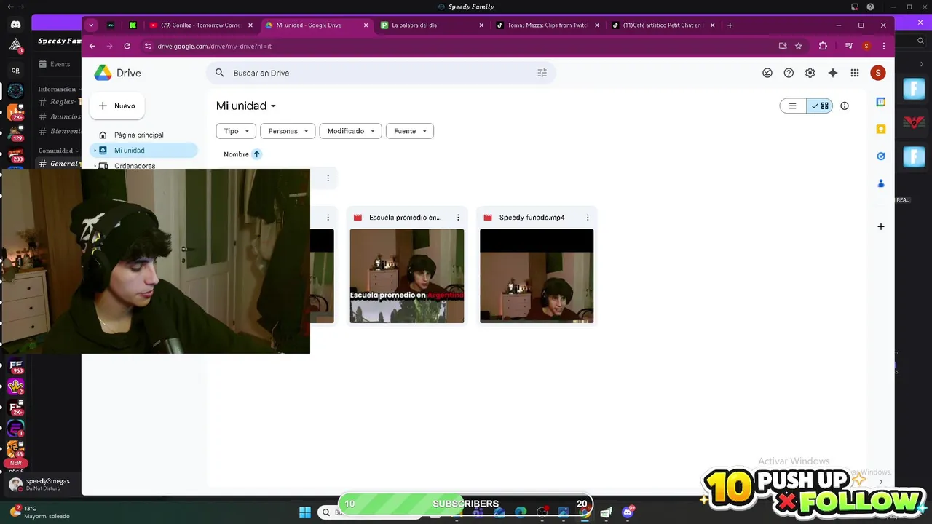Go to Página principal in Drive

pyautogui.click(x=138, y=135)
